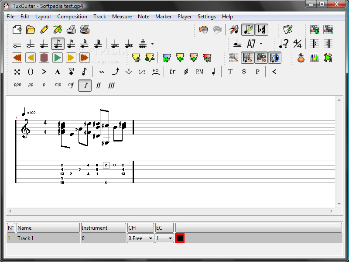349x262 pixels.
Task: Click the New file icon
Action: click(x=17, y=30)
